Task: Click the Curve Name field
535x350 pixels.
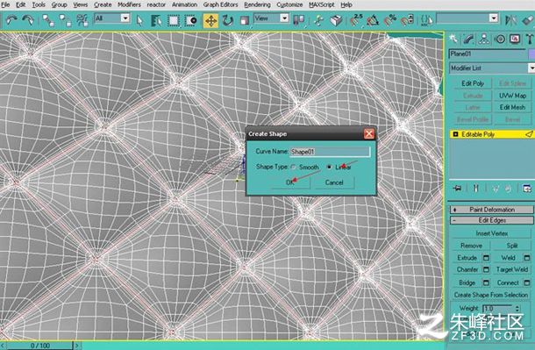Action: (330, 152)
